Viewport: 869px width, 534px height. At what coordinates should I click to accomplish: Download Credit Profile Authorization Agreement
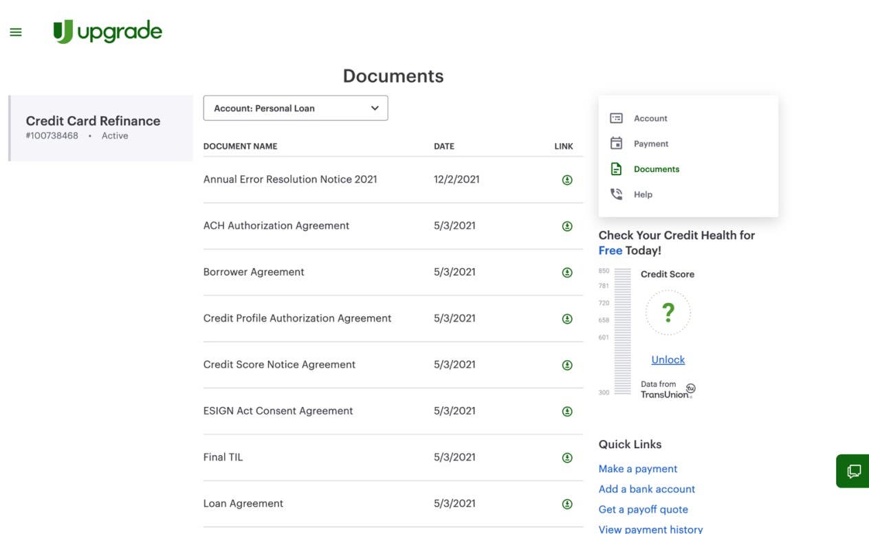[567, 319]
